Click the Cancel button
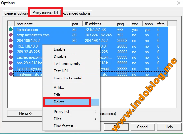The height and width of the screenshot is (134, 183). (x=143, y=127)
